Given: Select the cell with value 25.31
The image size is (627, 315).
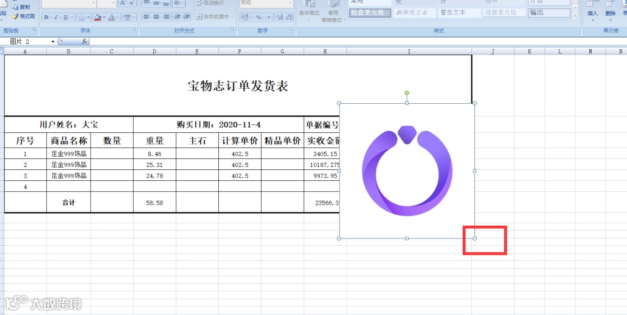Looking at the screenshot, I should pos(154,164).
